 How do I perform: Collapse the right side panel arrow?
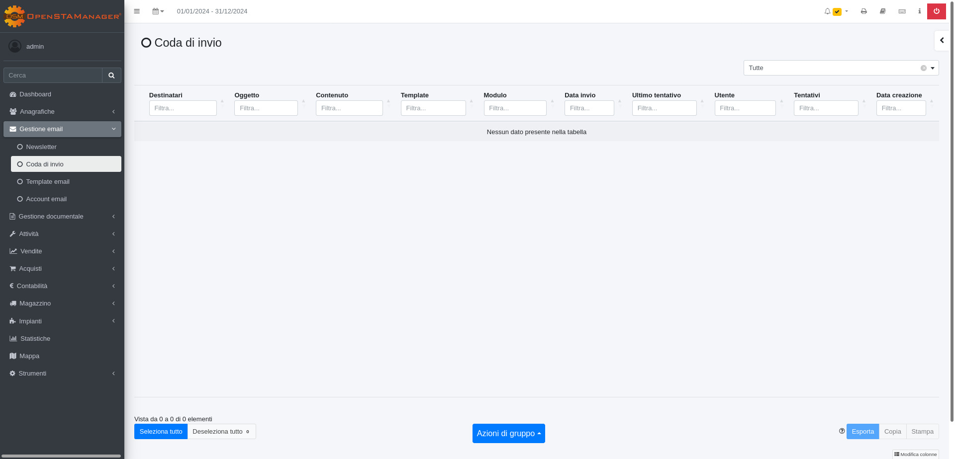[x=942, y=41]
